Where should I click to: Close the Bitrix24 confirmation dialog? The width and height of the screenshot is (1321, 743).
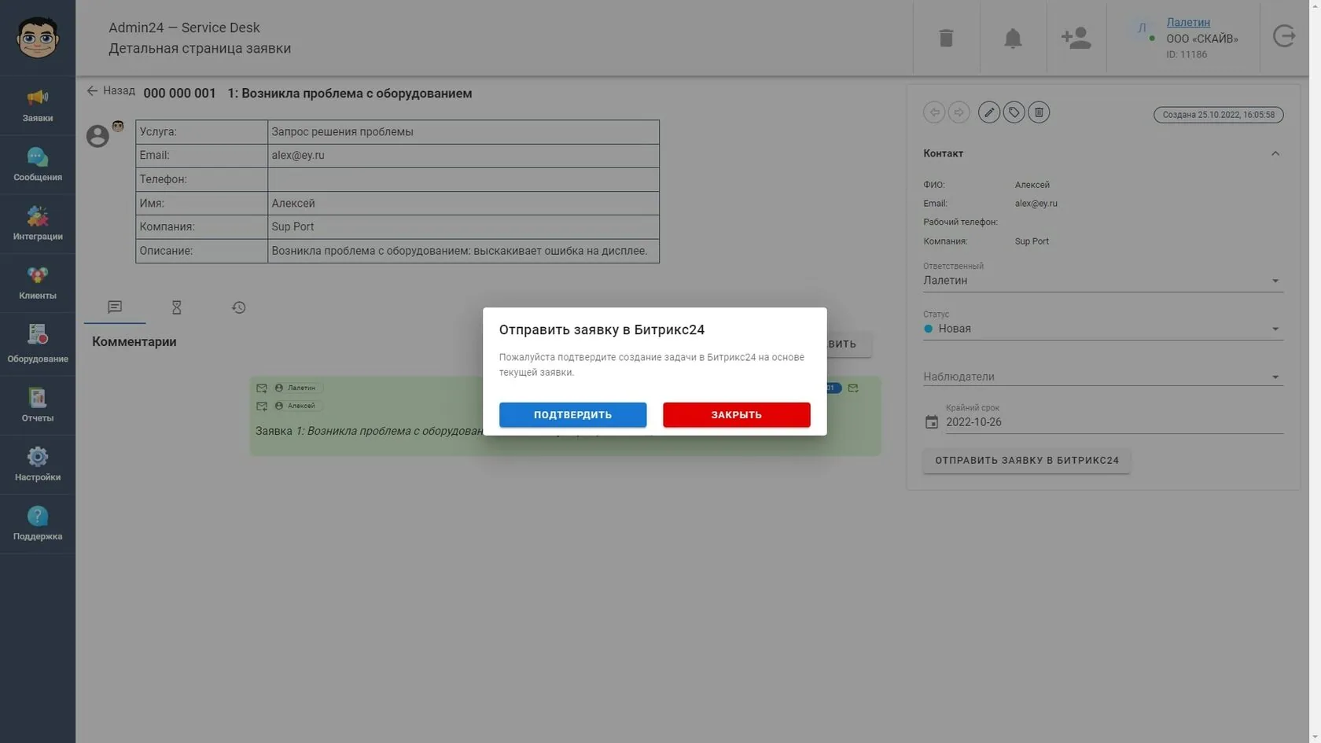(736, 414)
